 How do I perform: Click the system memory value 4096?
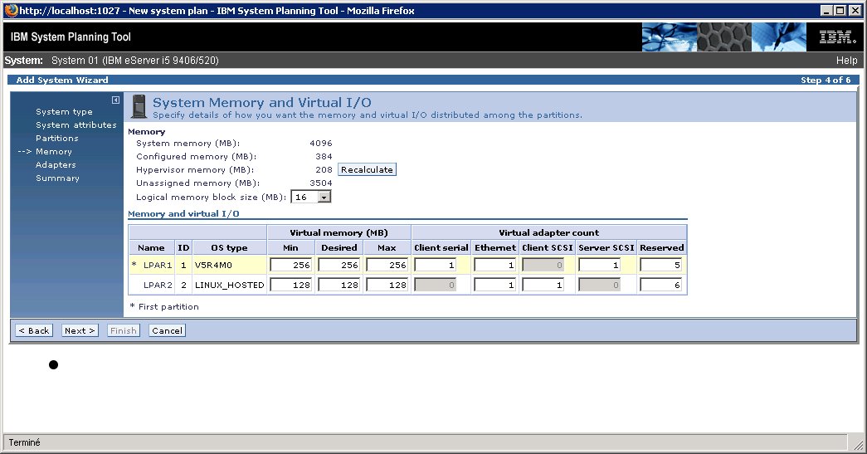(x=321, y=144)
